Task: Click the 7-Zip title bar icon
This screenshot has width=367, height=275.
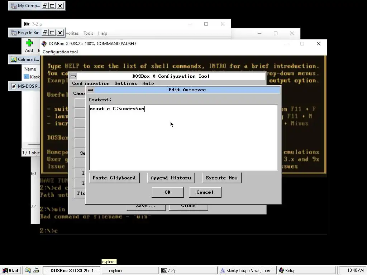Action: pos(27,24)
